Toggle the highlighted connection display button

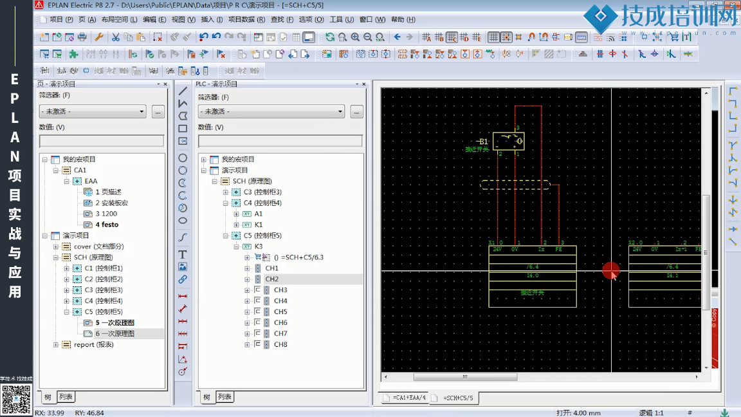[581, 37]
